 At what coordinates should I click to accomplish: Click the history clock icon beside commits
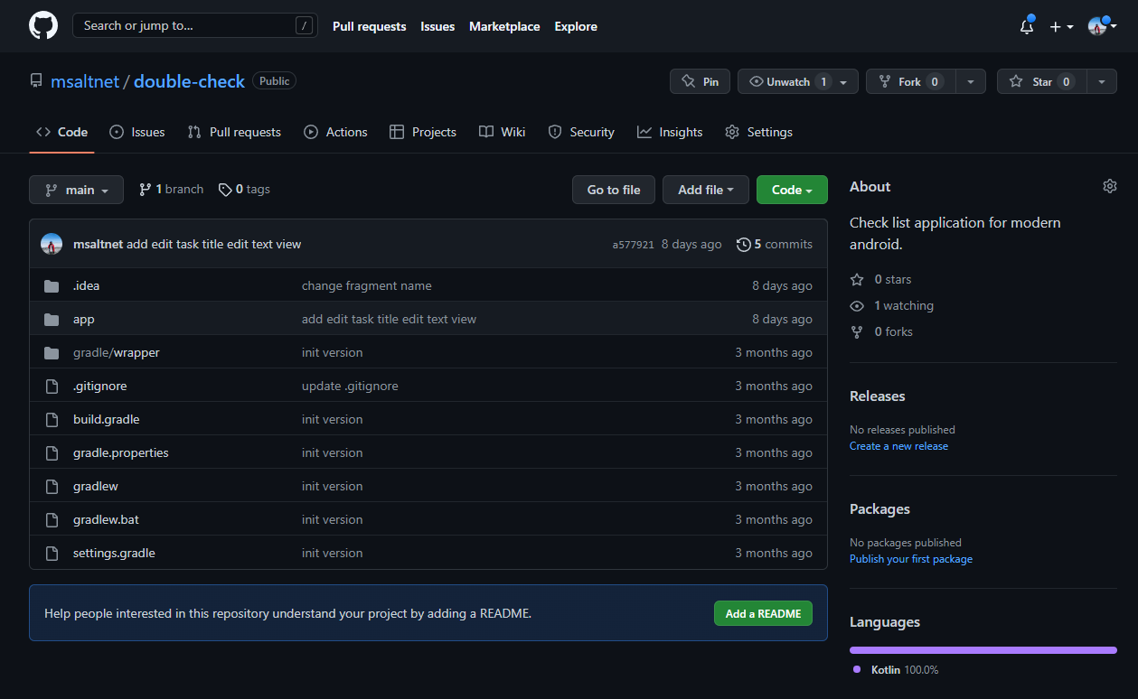click(x=743, y=244)
